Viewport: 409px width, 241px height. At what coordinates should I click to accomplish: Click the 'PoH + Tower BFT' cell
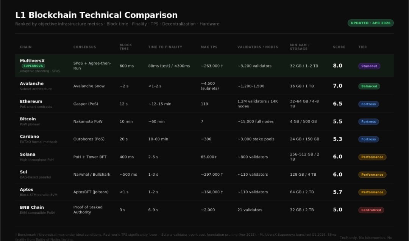pos(90,157)
